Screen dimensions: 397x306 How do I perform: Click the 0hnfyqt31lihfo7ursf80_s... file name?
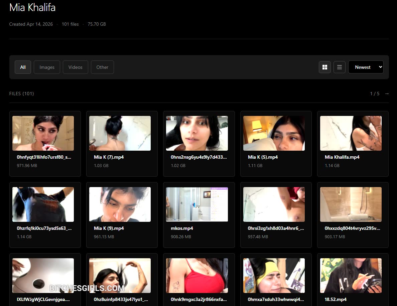44,157
